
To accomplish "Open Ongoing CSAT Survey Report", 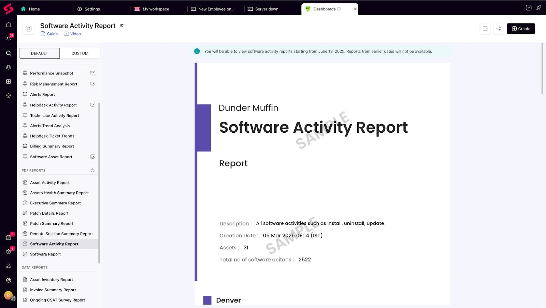I will point(58,300).
